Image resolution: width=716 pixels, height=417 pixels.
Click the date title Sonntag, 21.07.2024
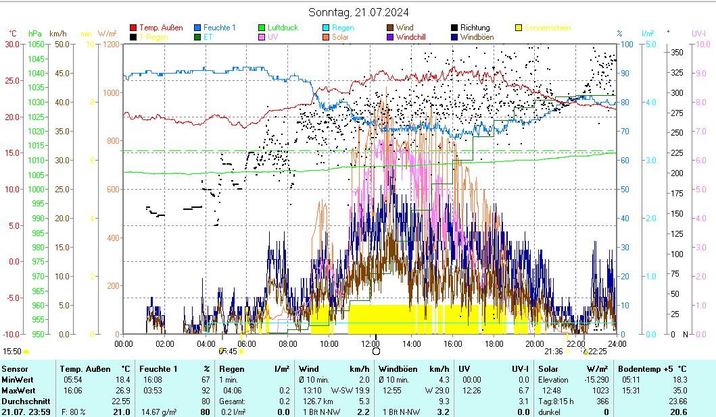[x=358, y=12]
